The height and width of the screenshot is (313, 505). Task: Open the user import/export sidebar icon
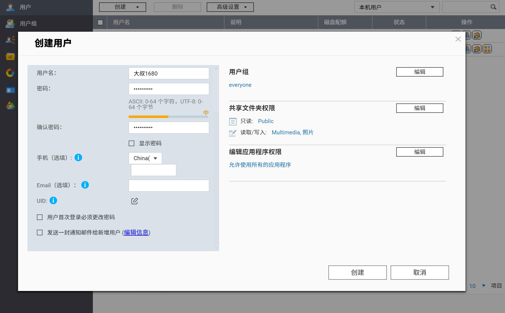(x=10, y=40)
